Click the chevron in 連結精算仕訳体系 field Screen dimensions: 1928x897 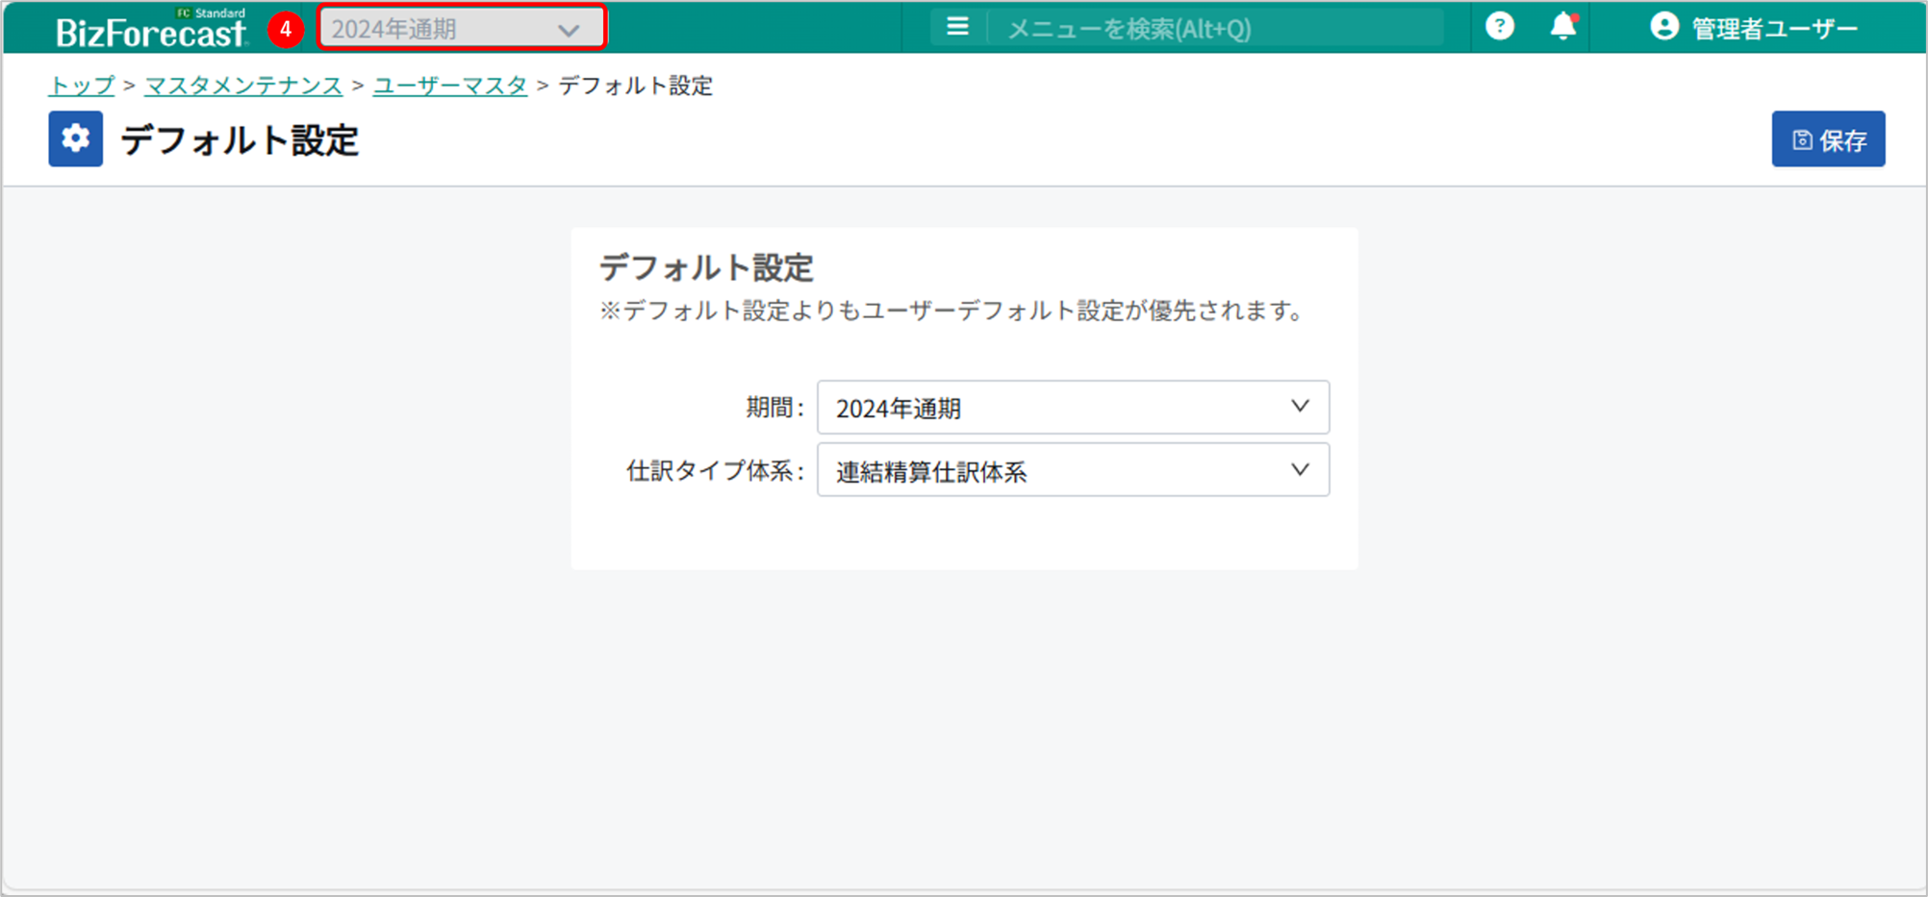[x=1300, y=470]
